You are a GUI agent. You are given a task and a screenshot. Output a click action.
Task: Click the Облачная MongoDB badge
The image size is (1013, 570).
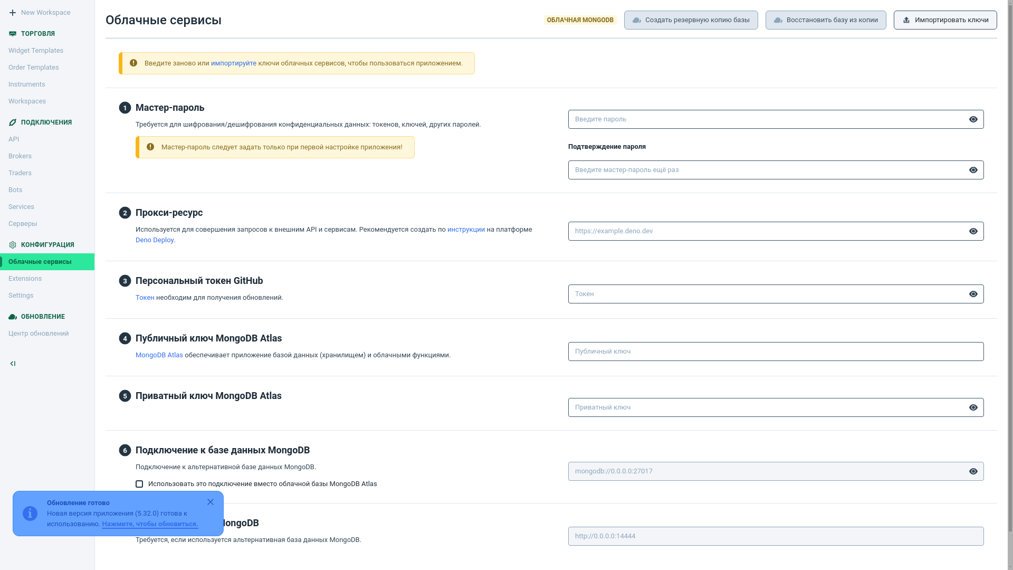coord(580,20)
